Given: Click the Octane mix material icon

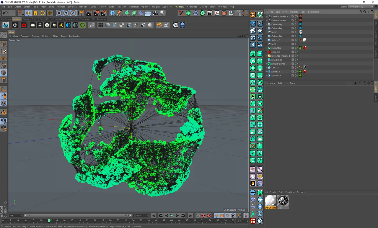Looking at the screenshot, I should 129,25.
